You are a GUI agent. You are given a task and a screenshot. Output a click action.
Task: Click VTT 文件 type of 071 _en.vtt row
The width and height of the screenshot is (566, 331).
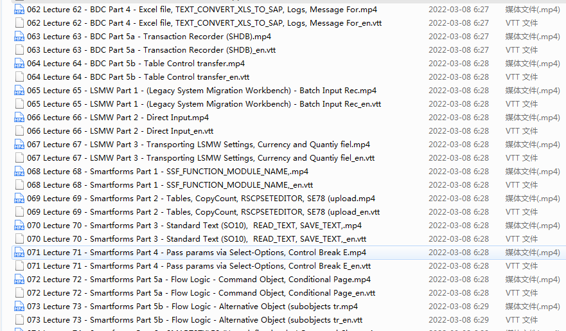point(522,266)
